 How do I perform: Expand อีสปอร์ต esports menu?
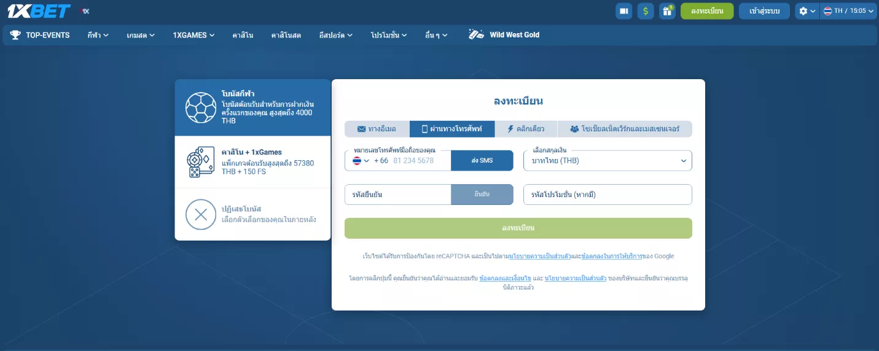click(336, 35)
